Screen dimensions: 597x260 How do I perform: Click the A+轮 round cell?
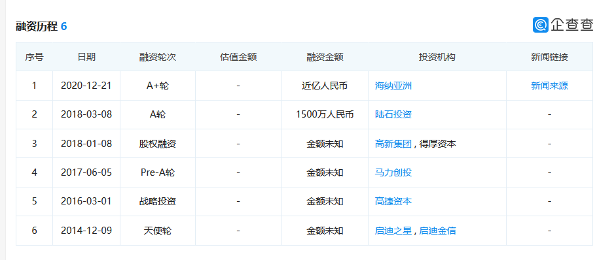158,86
